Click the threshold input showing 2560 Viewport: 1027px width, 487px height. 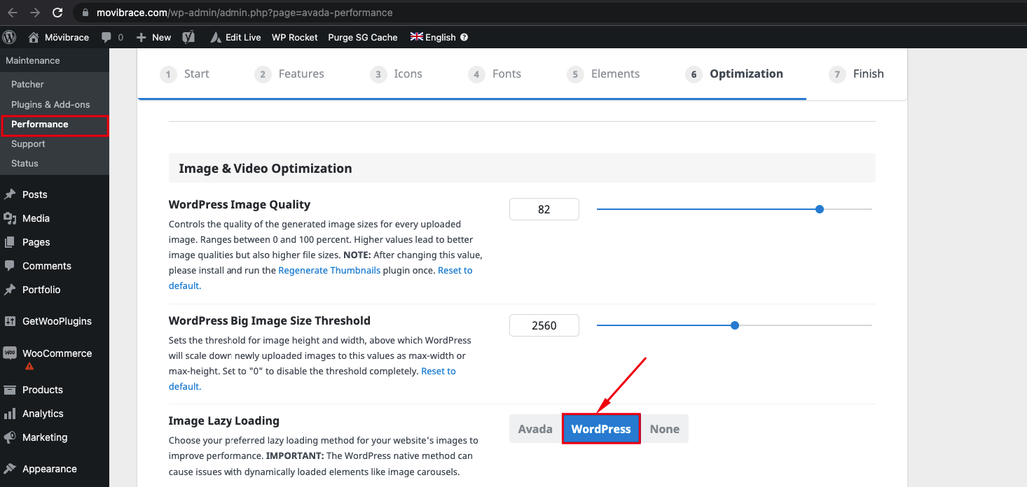click(544, 325)
